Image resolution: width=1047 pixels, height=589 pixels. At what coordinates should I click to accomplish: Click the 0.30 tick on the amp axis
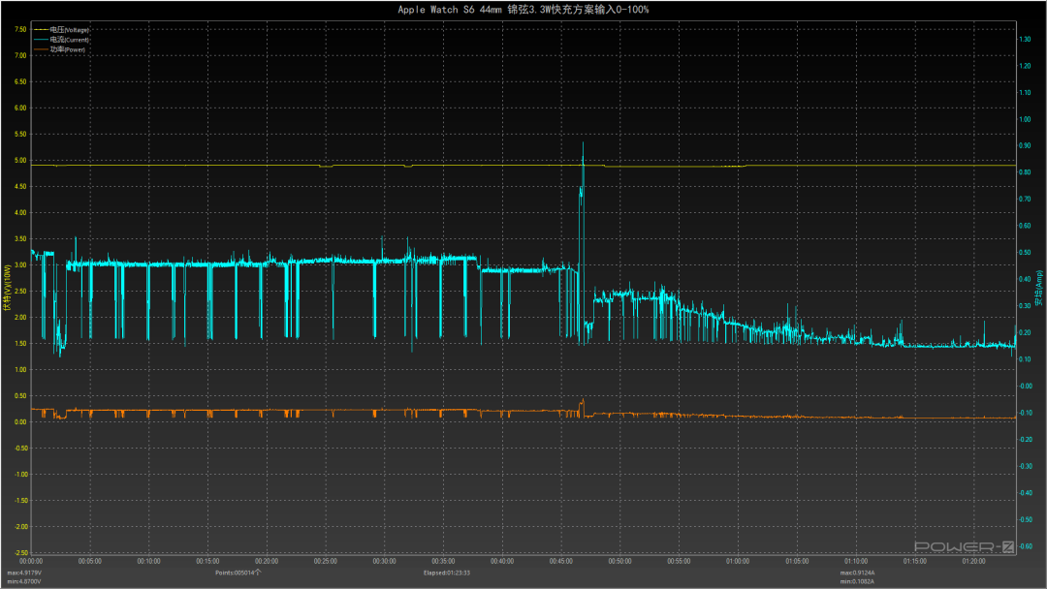point(1025,306)
